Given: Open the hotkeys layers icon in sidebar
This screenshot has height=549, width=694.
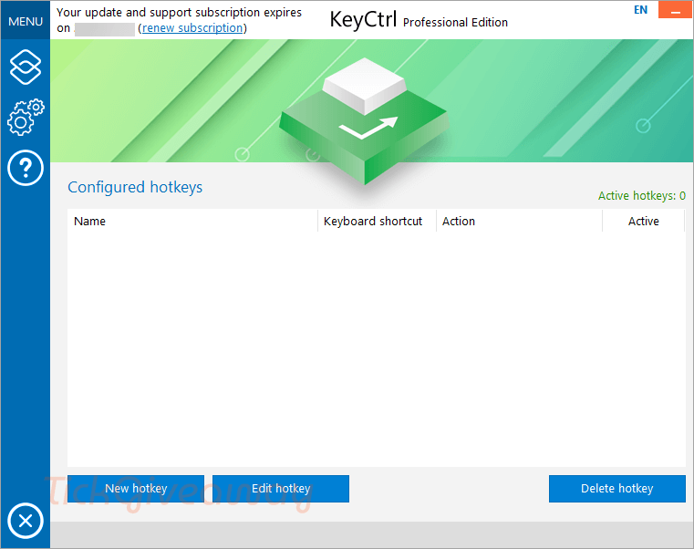Looking at the screenshot, I should tap(26, 67).
